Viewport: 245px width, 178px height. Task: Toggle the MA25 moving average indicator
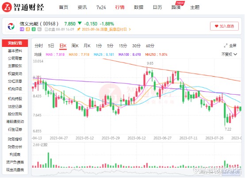(104, 54)
